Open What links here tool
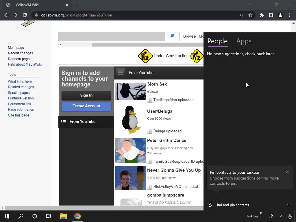This screenshot has height=222, width=296. 20,81
